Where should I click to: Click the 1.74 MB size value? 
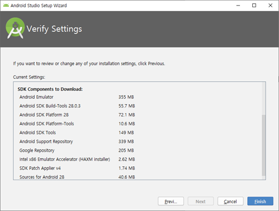127,168
